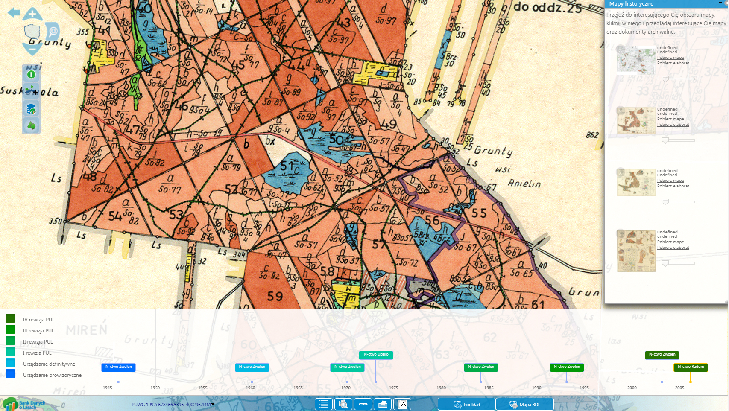Image resolution: width=729 pixels, height=411 pixels.
Task: Click the I rewizja PUL color swatch
Action: (x=10, y=352)
